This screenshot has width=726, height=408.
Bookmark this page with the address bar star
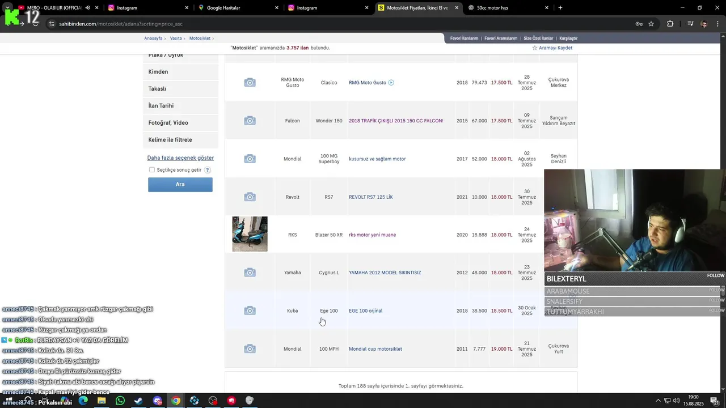[x=651, y=24]
